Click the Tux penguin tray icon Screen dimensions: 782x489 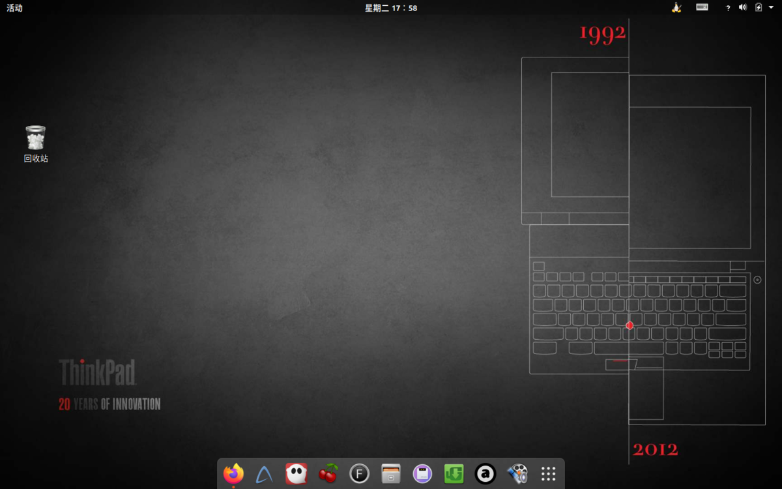[x=676, y=8]
